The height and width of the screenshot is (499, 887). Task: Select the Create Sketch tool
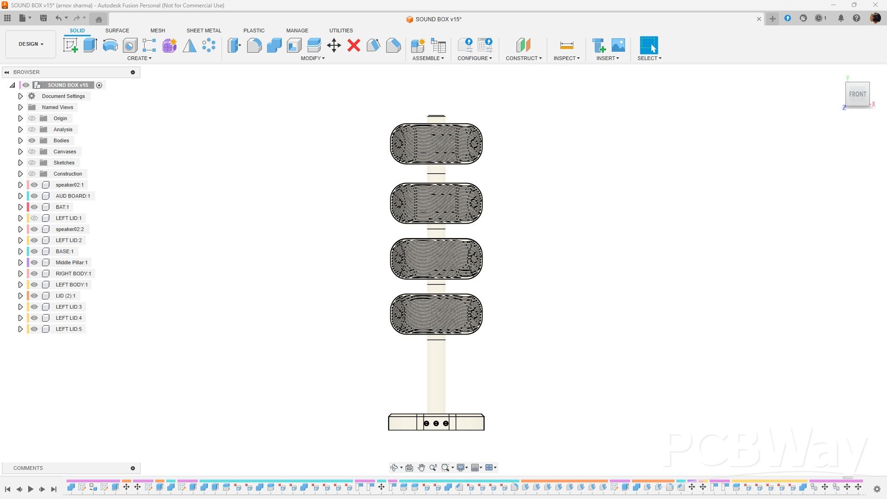pyautogui.click(x=70, y=45)
